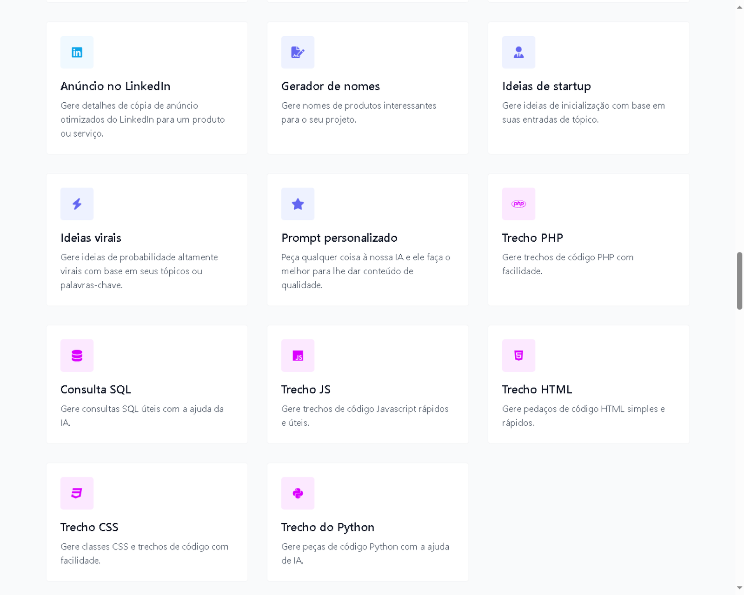
Task: Click the Ideias de startup person icon
Action: pos(518,53)
